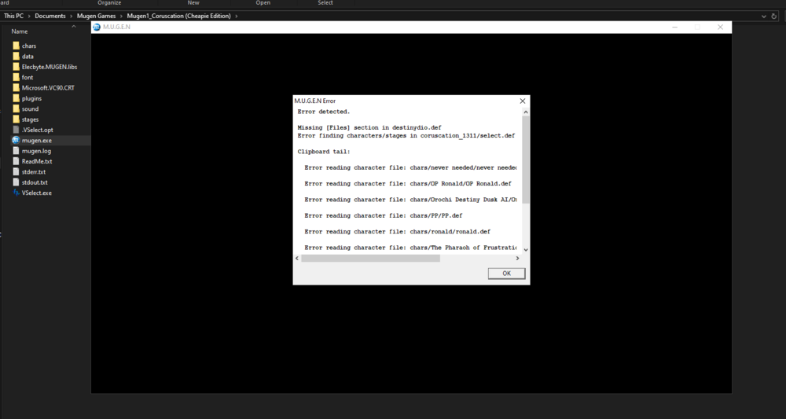
Task: Select the mugen.log file icon
Action: click(16, 151)
